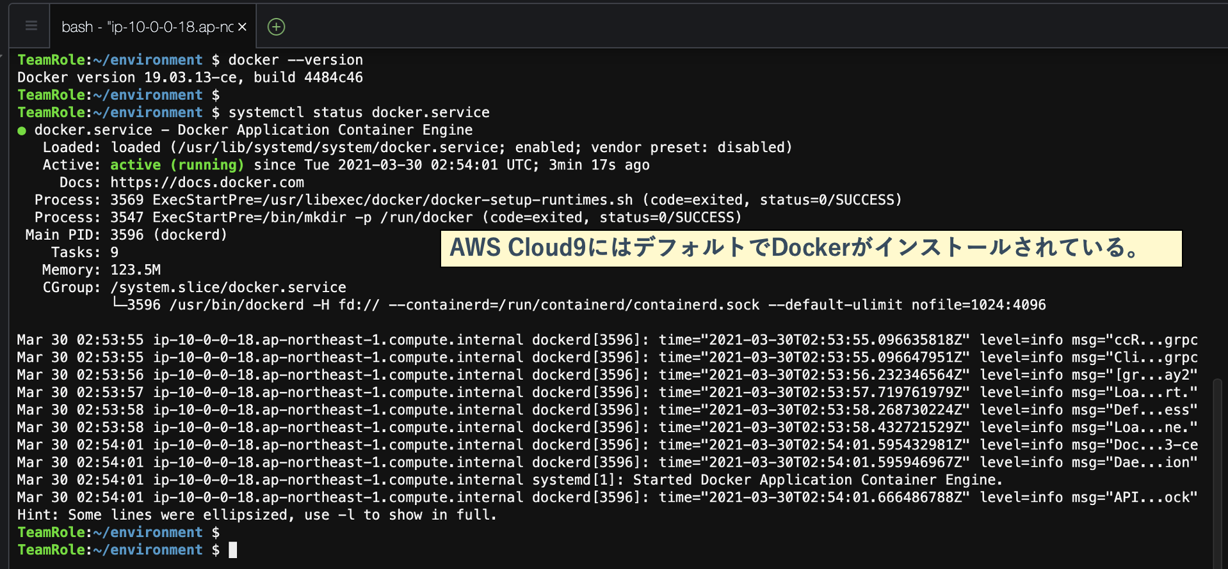Click the "Main PID: 3596 (dockerd)" line

[126, 235]
